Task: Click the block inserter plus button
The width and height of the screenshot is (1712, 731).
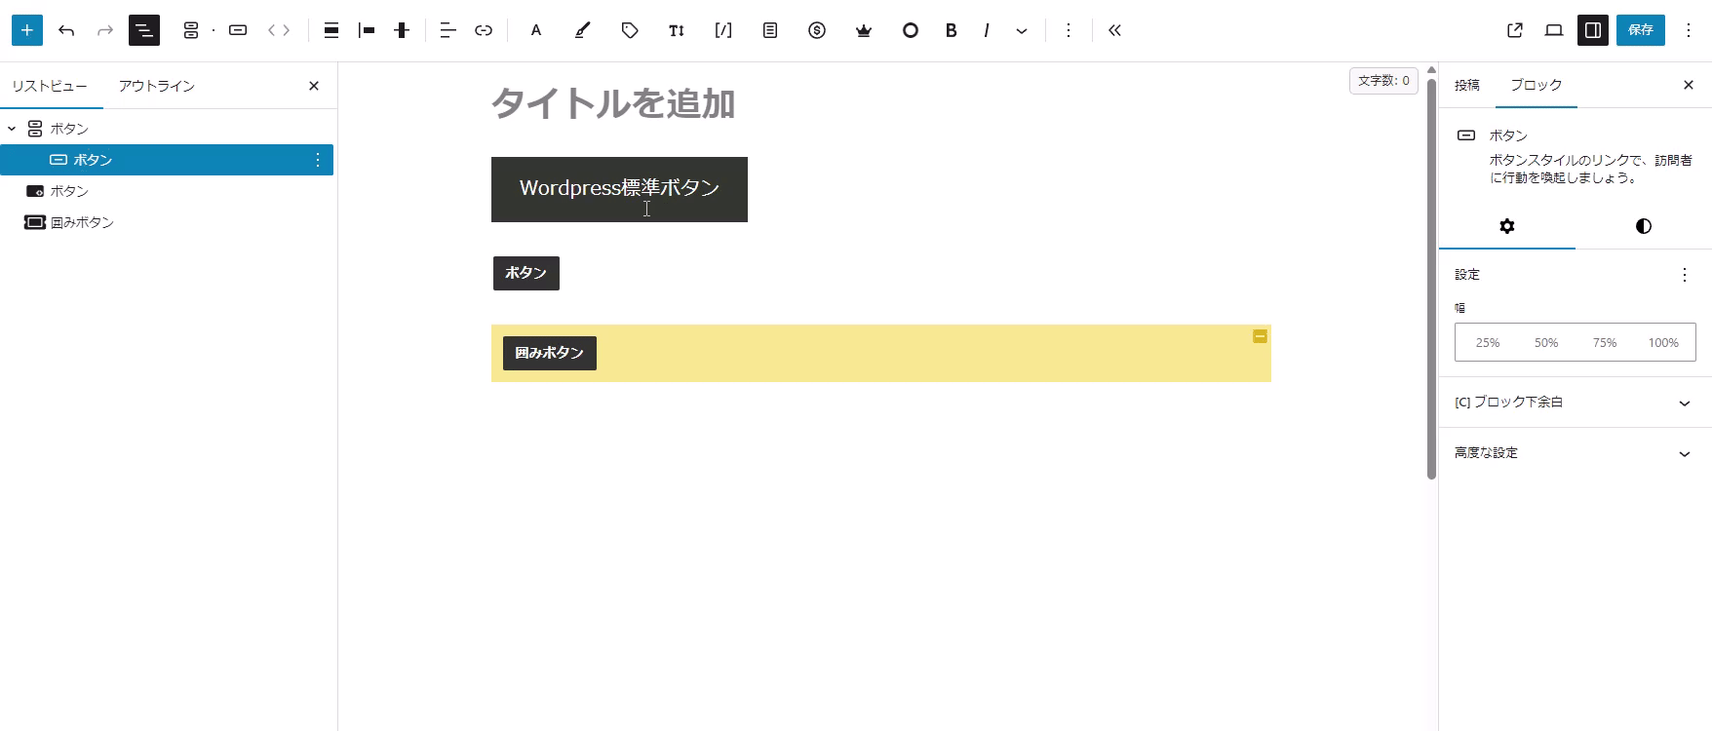Action: point(27,30)
